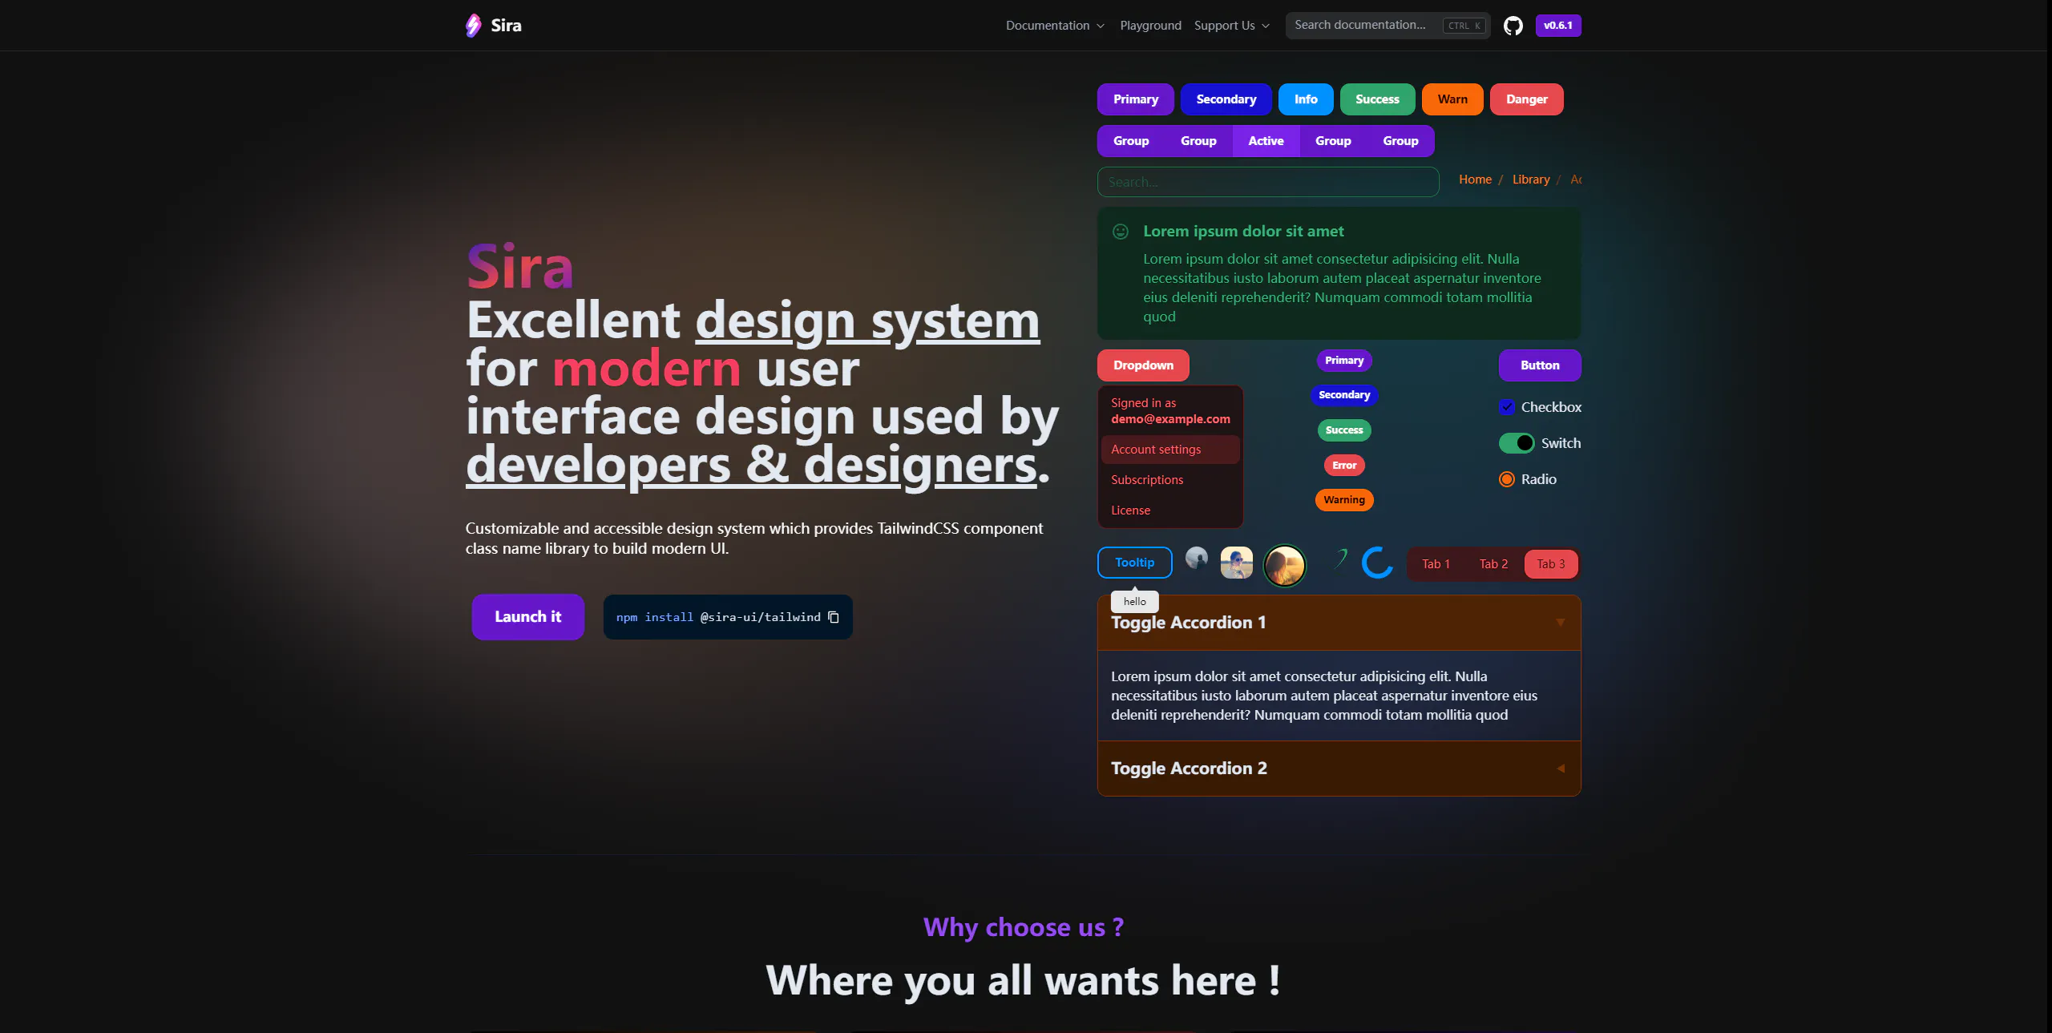
Task: Click the v0.6.1 version badge
Action: (1558, 26)
